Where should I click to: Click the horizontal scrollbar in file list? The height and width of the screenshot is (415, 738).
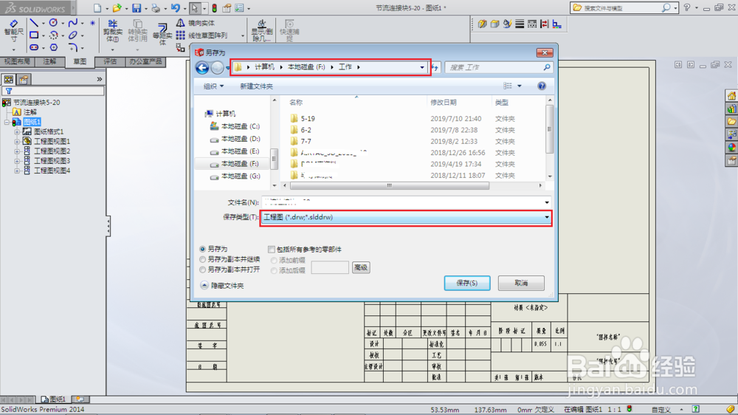tap(389, 185)
